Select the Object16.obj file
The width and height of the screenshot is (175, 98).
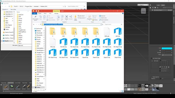(x=118, y=53)
